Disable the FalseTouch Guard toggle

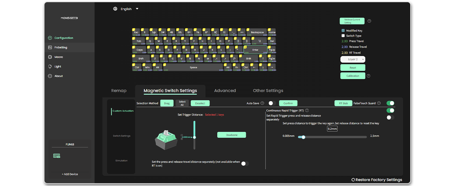pyautogui.click(x=390, y=103)
